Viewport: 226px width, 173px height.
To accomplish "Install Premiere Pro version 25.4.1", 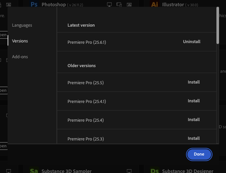I will coord(194,101).
